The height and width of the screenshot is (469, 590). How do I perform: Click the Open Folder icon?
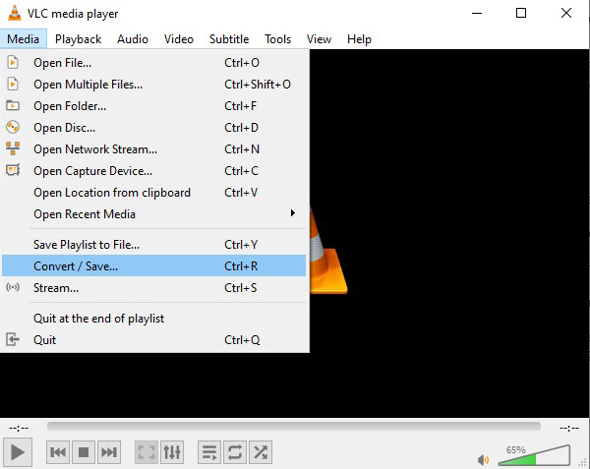click(13, 105)
